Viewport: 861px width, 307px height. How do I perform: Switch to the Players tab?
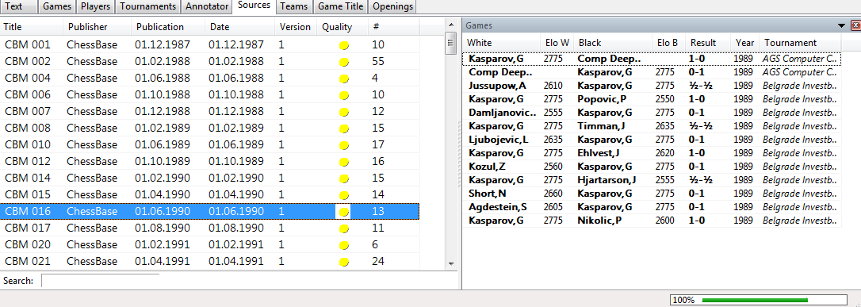click(95, 6)
